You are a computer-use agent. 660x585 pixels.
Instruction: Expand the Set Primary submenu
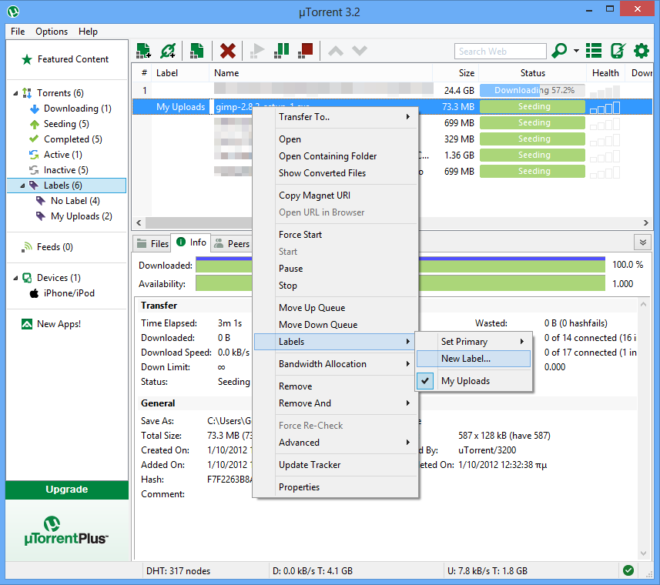pos(473,342)
